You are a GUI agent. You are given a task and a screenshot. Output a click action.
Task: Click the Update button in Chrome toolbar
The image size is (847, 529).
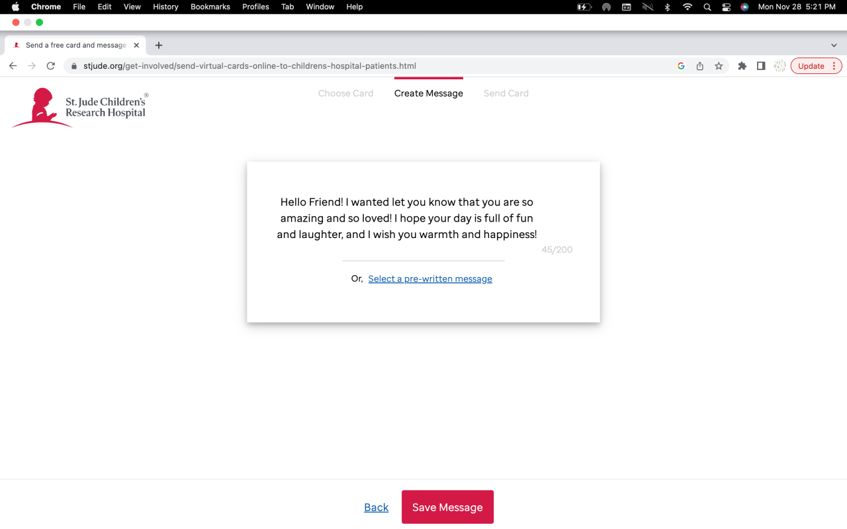point(811,66)
